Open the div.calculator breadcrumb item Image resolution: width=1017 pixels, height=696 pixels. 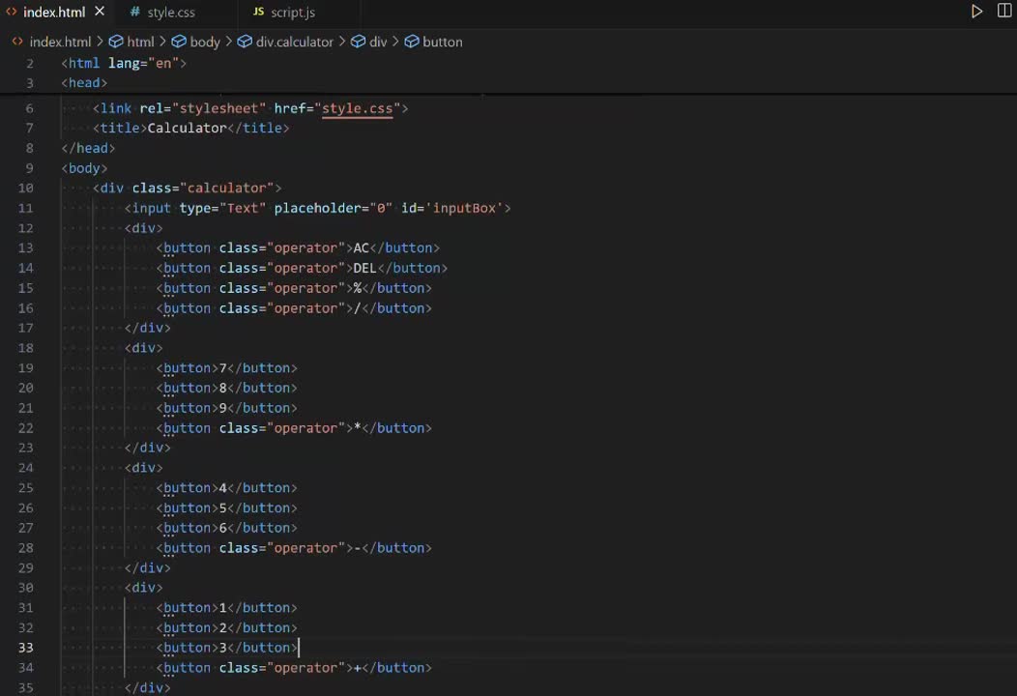[x=295, y=42]
